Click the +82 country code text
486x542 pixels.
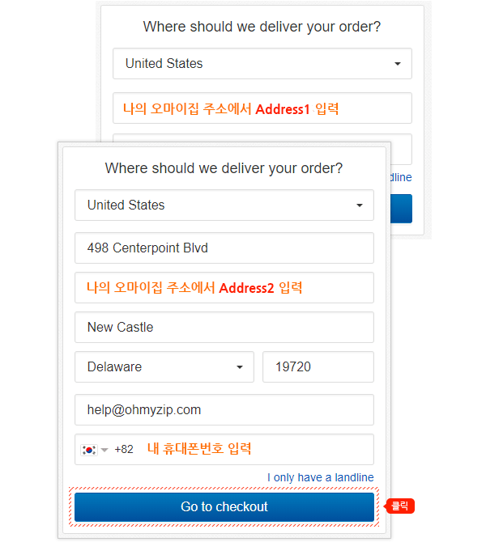[124, 449]
